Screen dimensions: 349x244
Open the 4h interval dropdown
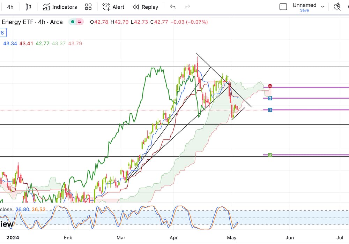coord(10,7)
